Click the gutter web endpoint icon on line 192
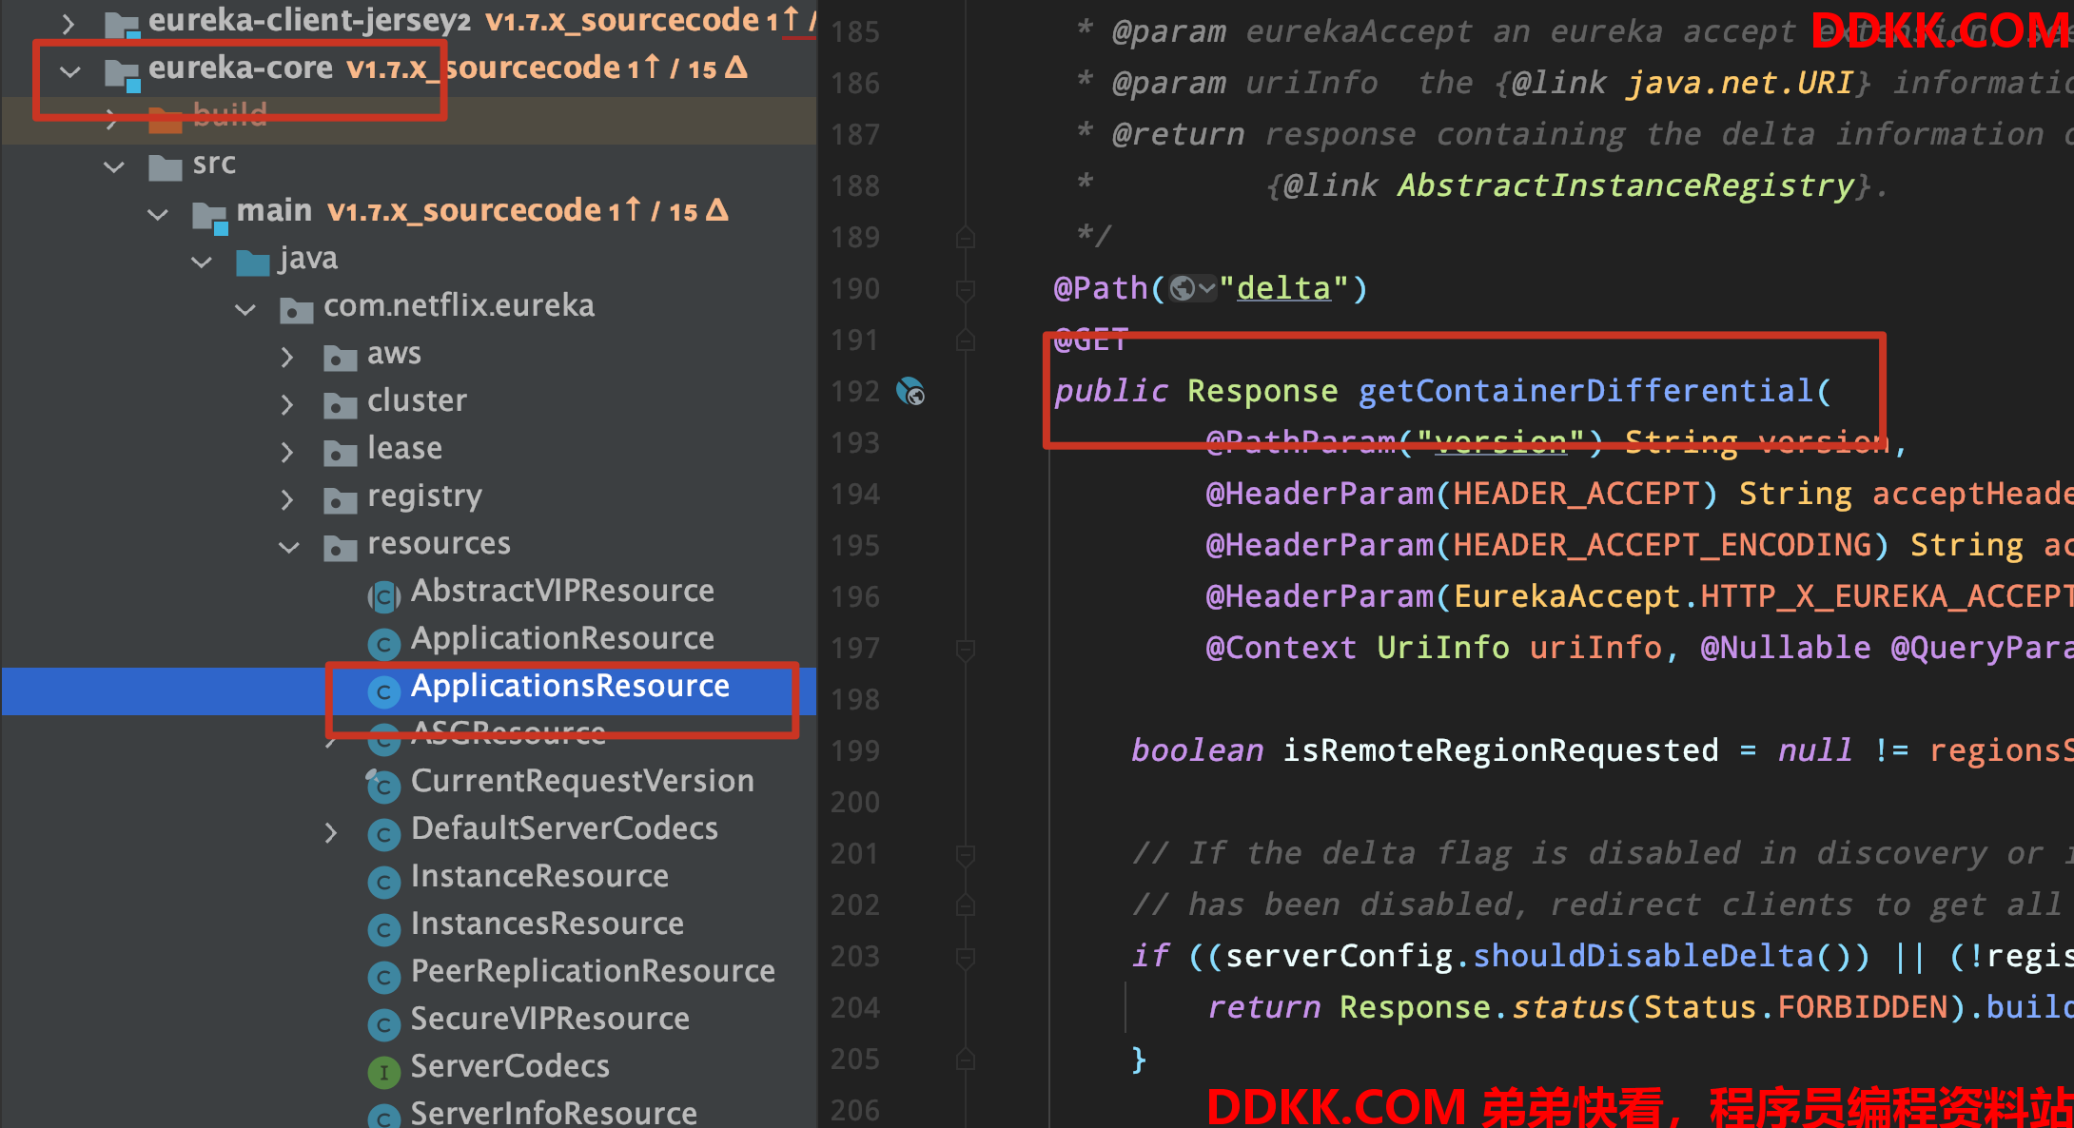Image resolution: width=2074 pixels, height=1128 pixels. point(910,391)
